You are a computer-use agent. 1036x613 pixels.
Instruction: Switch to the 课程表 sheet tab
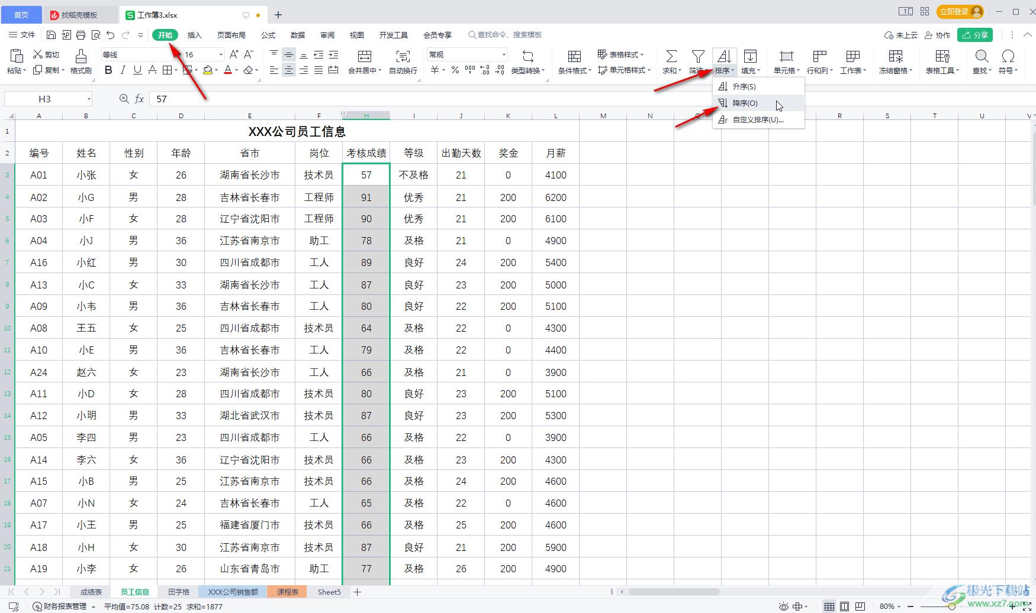click(x=288, y=592)
